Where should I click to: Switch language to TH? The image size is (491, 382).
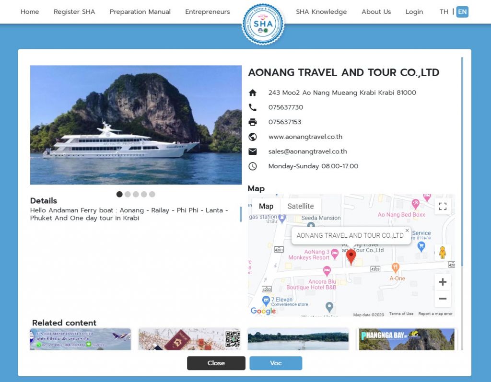pos(444,12)
